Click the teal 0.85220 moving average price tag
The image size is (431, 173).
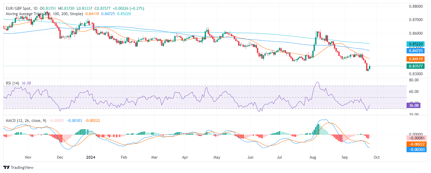(416, 44)
